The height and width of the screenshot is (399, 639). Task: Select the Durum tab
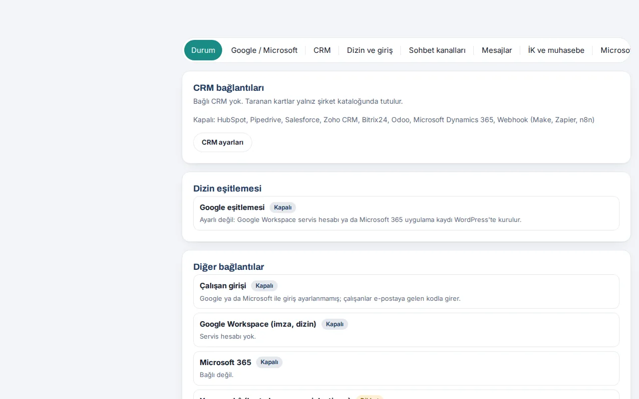click(x=203, y=50)
